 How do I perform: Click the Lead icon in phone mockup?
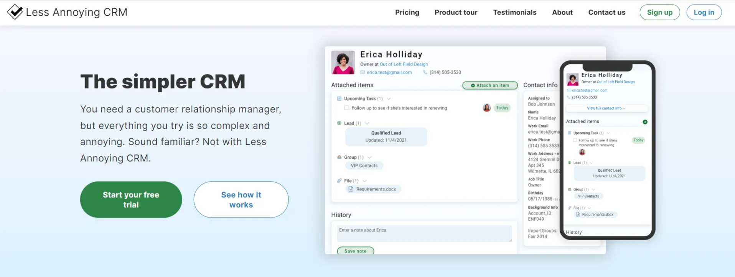[x=569, y=163]
